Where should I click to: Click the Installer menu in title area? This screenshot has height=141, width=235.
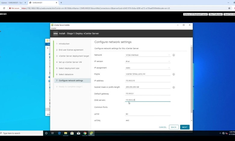pos(54,28)
